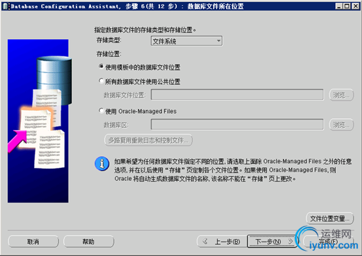Go back with 上一步(B) button
Image resolution: width=362 pixels, height=256 pixels.
[222, 242]
